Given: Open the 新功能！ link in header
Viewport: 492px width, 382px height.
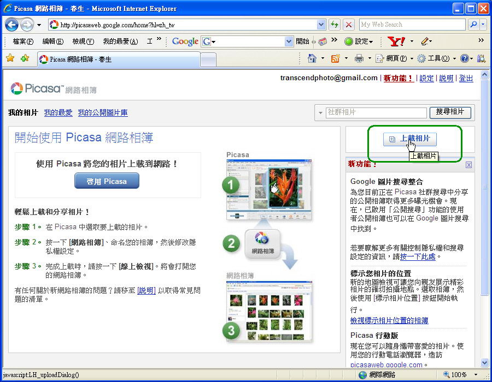Looking at the screenshot, I should click(399, 78).
